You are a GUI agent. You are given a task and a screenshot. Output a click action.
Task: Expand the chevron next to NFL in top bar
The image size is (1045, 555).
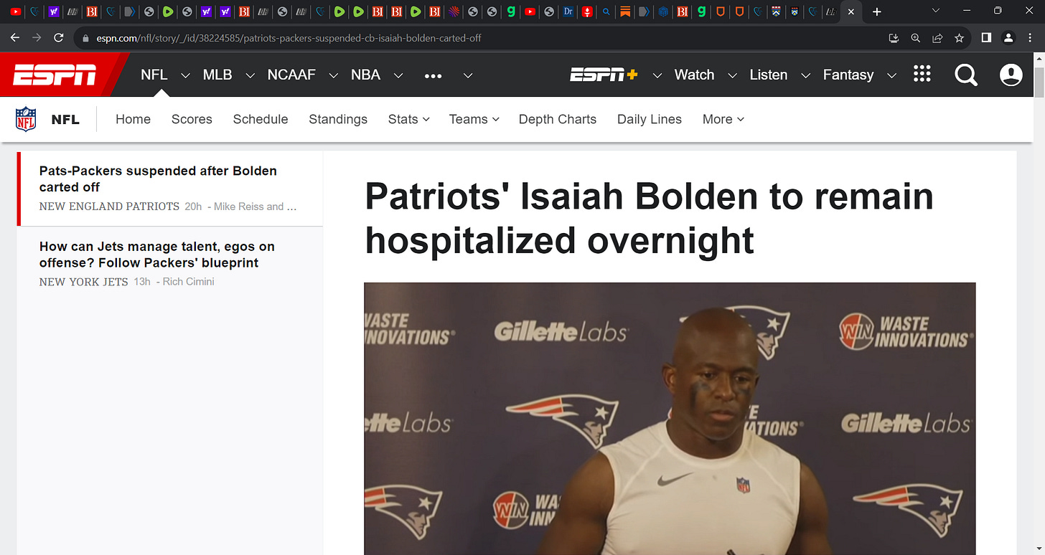tap(185, 75)
